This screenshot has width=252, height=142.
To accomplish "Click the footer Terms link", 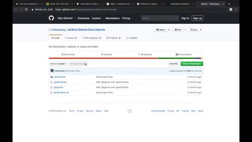I will coord(72,111).
